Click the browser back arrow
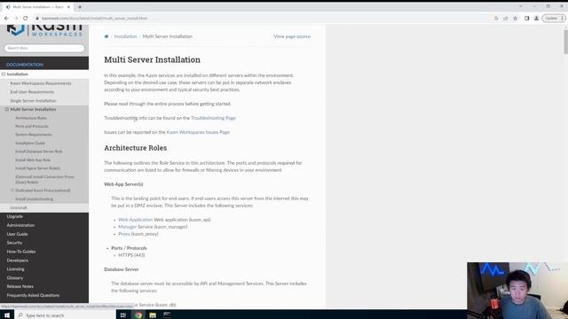Viewport: 568px width, 319px height. [x=6, y=18]
